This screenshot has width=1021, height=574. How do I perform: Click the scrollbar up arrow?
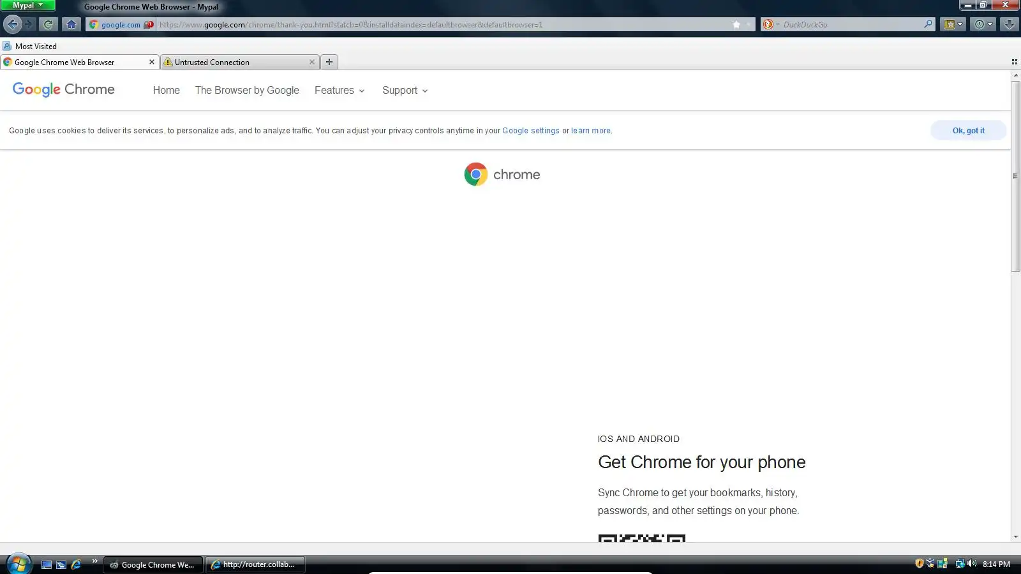pos(1015,75)
